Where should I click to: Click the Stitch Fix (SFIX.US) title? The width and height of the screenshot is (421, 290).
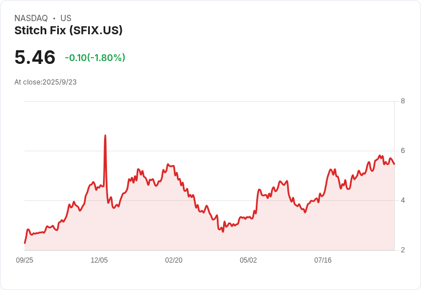(69, 31)
